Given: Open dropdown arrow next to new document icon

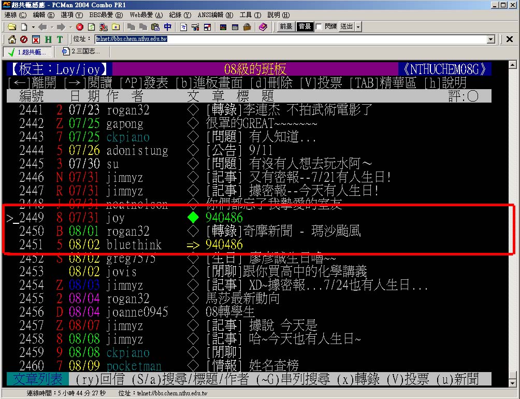Looking at the screenshot, I should pos(33,27).
